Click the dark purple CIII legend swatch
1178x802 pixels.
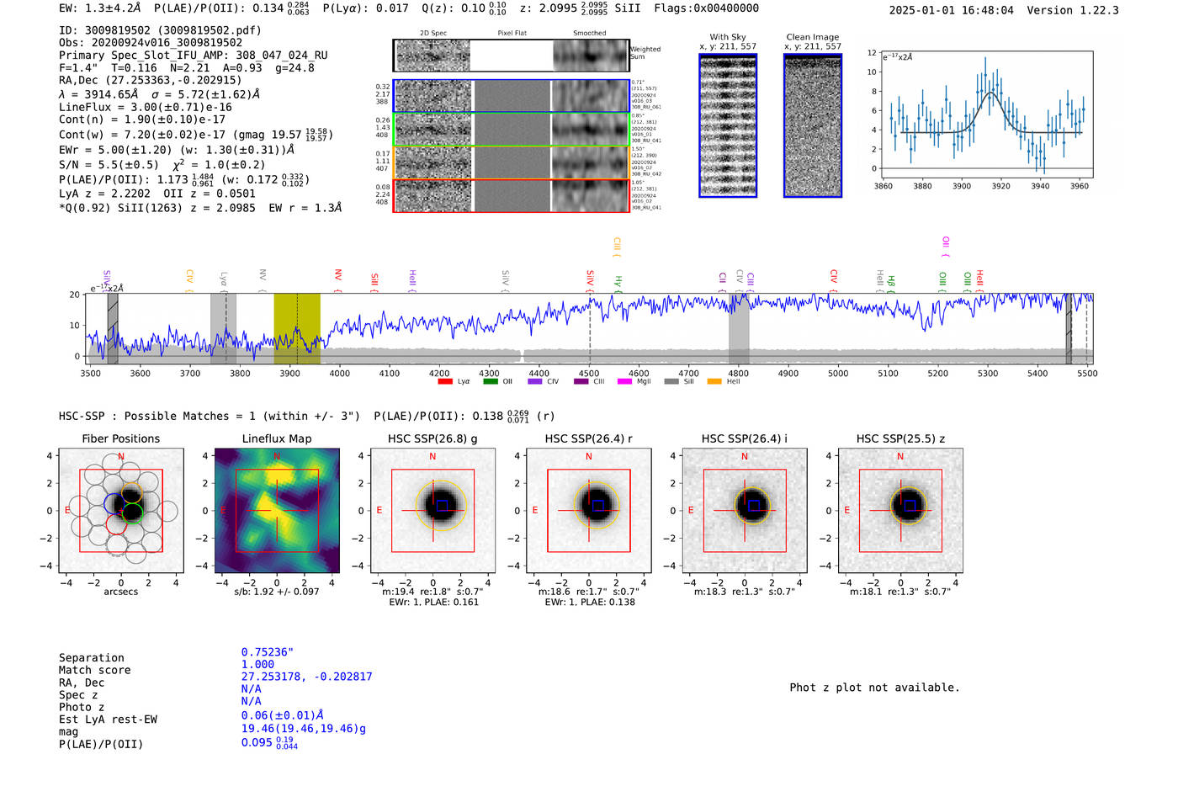click(581, 382)
